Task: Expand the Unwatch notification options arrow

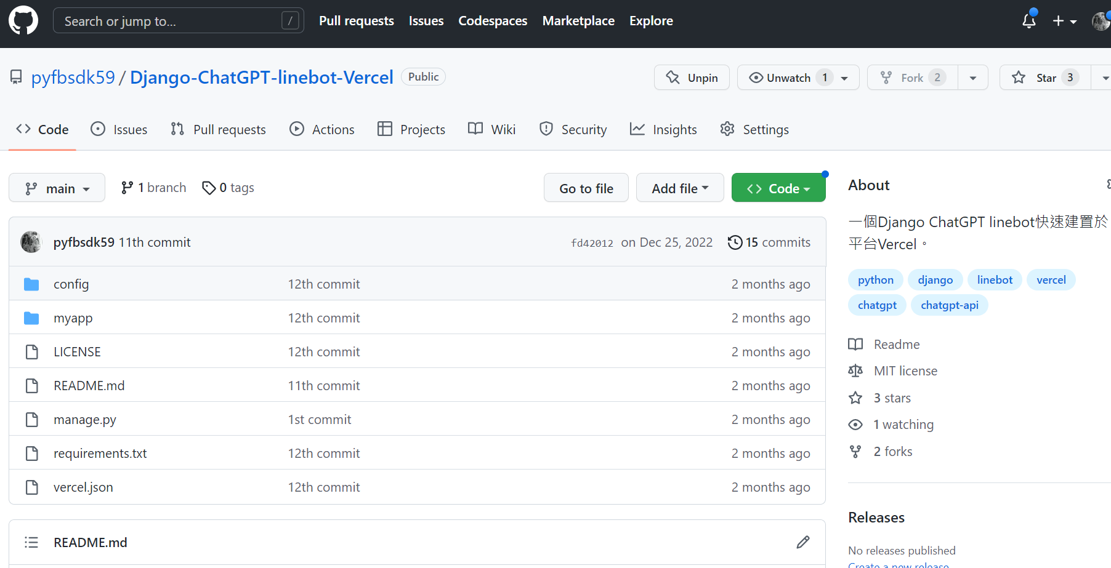Action: click(x=845, y=78)
